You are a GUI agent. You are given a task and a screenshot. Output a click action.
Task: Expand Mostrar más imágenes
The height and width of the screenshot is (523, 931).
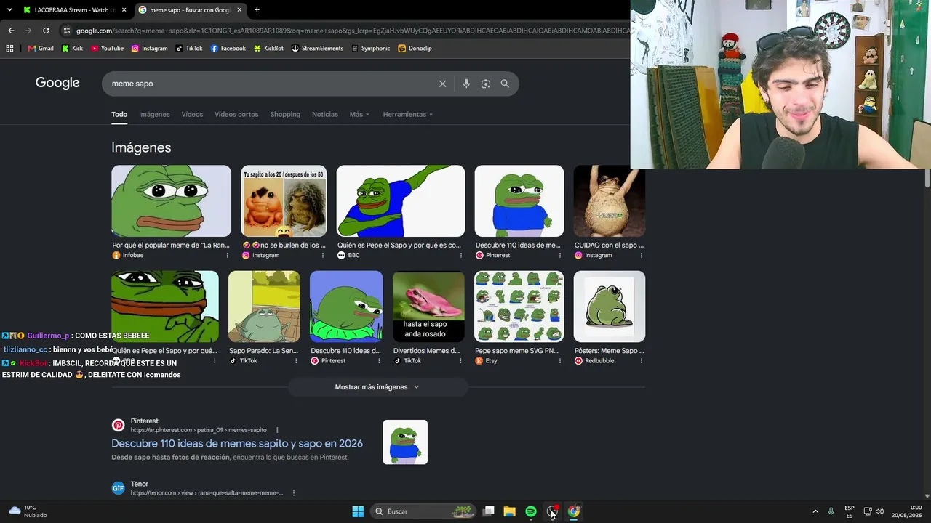point(377,387)
